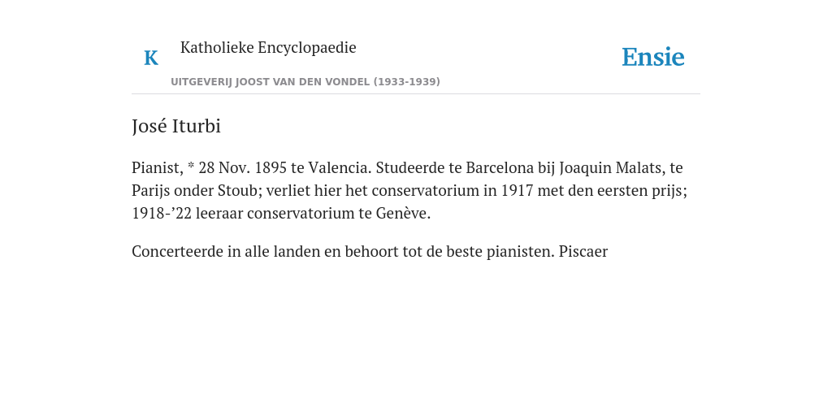The height and width of the screenshot is (416, 832).
Task: Click the word Concerteerde in second paragraph
Action: pyautogui.click(x=178, y=252)
